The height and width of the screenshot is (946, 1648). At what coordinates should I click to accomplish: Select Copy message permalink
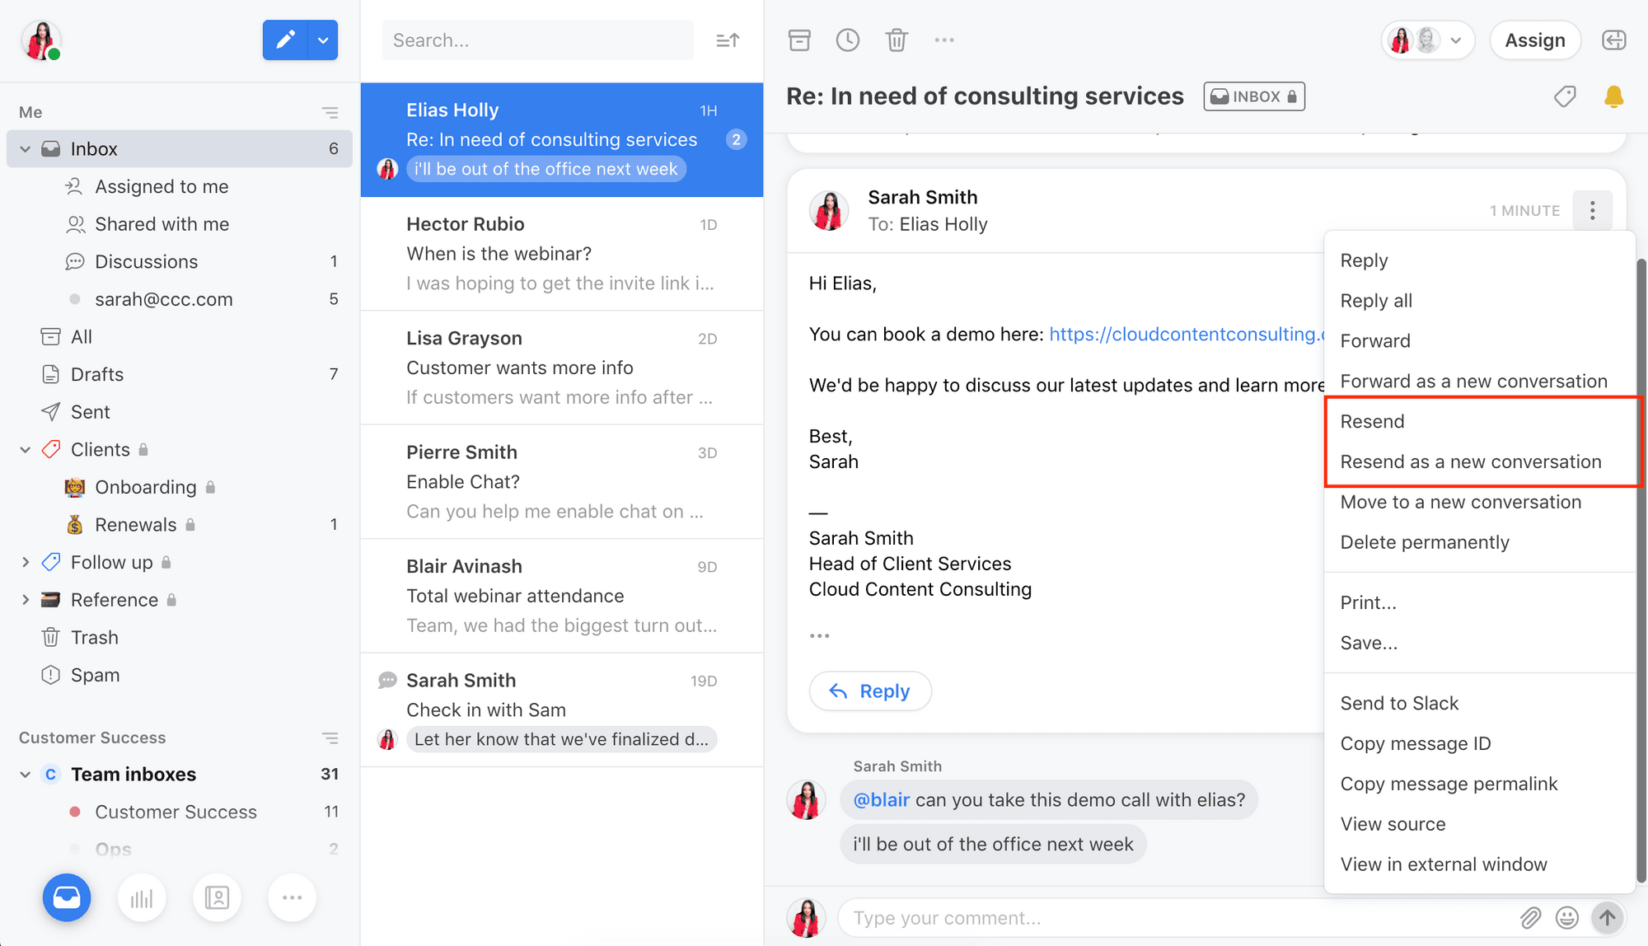click(x=1479, y=784)
